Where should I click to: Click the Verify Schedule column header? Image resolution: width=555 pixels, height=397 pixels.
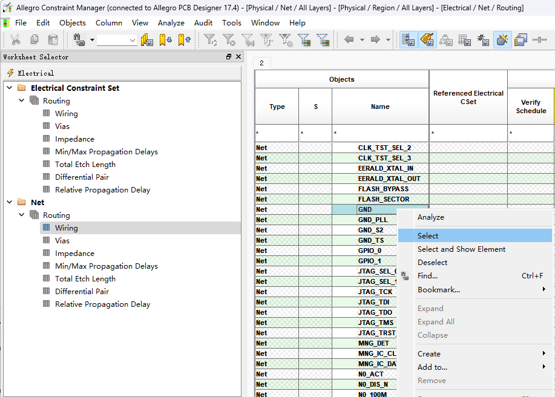pos(531,107)
